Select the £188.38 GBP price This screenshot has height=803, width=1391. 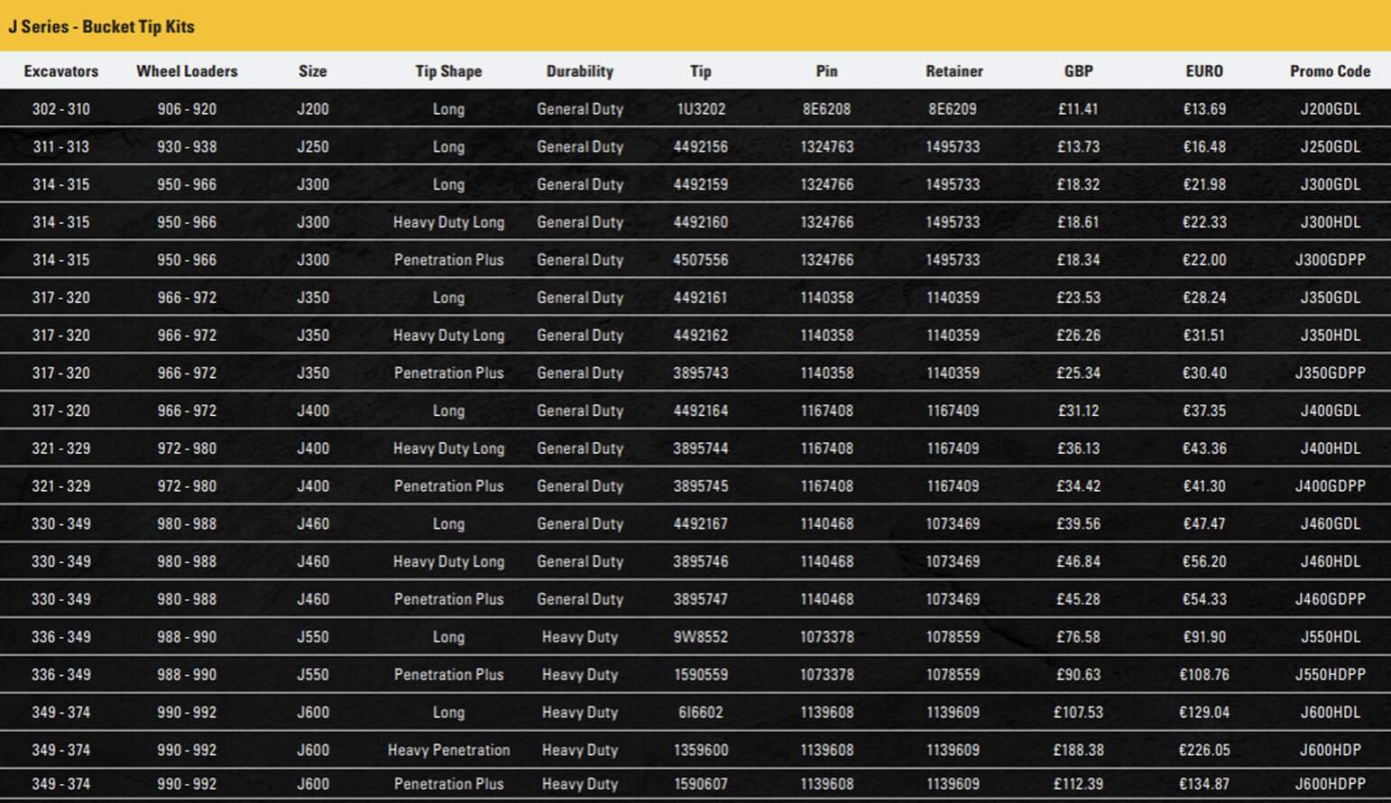tap(1078, 750)
